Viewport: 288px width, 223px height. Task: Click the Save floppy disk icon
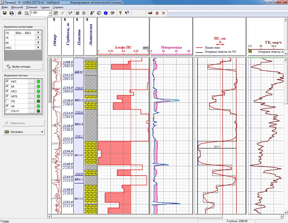click(5, 13)
